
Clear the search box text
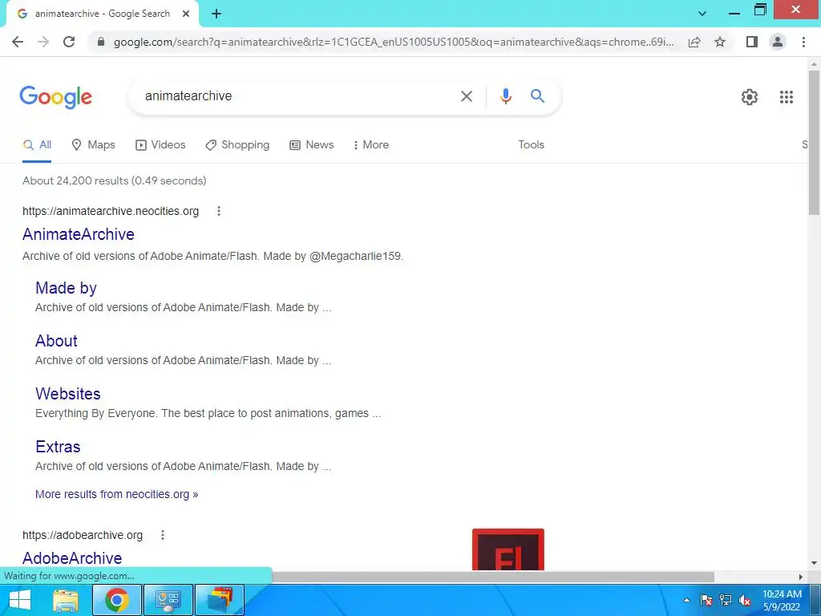tap(466, 96)
